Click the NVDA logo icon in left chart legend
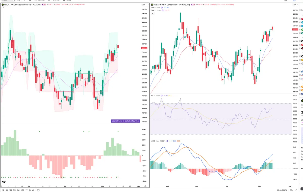Screen dimensions: 303x192 click(x=3, y=5)
